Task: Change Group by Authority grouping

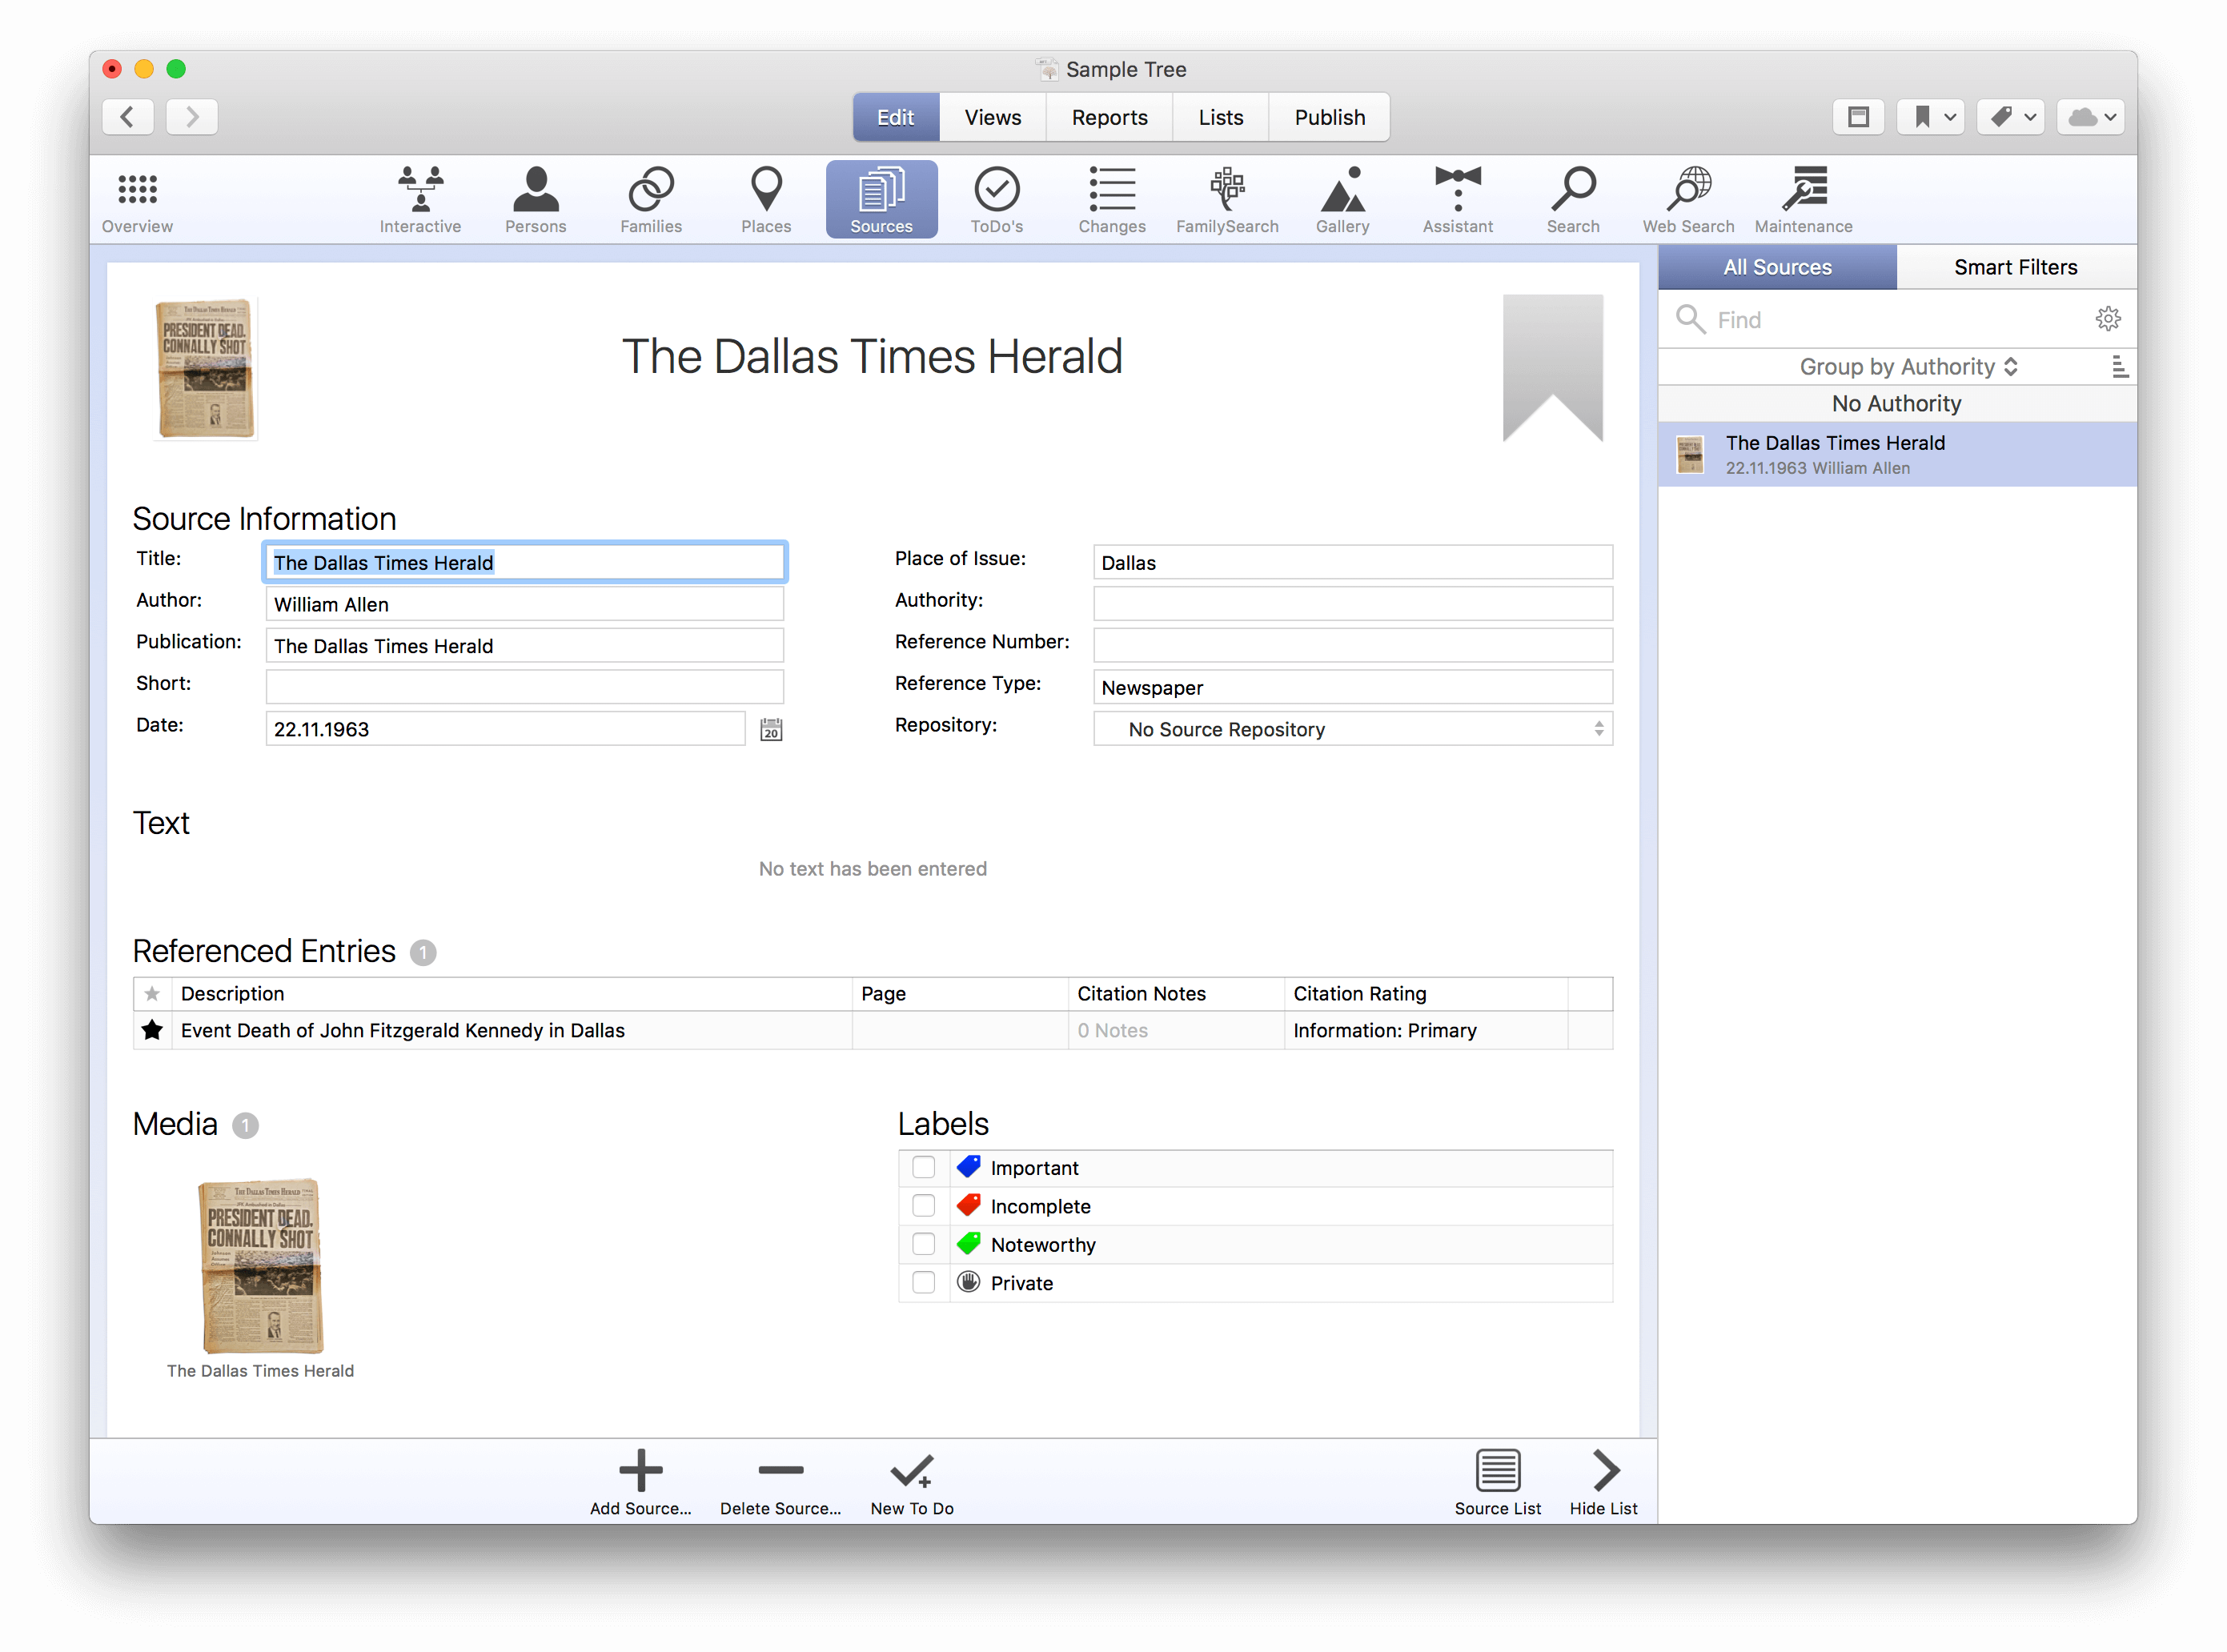Action: tap(1907, 367)
